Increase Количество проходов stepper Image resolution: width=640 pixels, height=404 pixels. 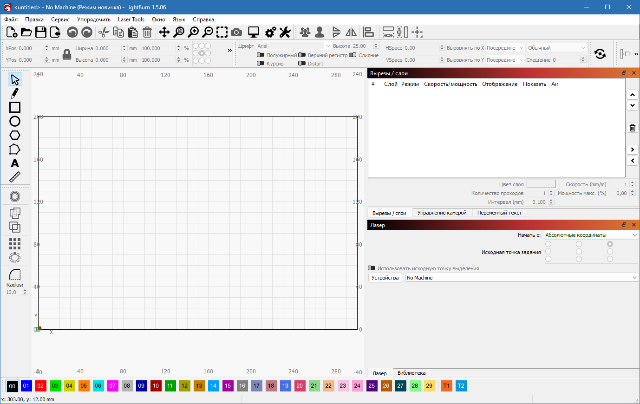pyautogui.click(x=551, y=191)
